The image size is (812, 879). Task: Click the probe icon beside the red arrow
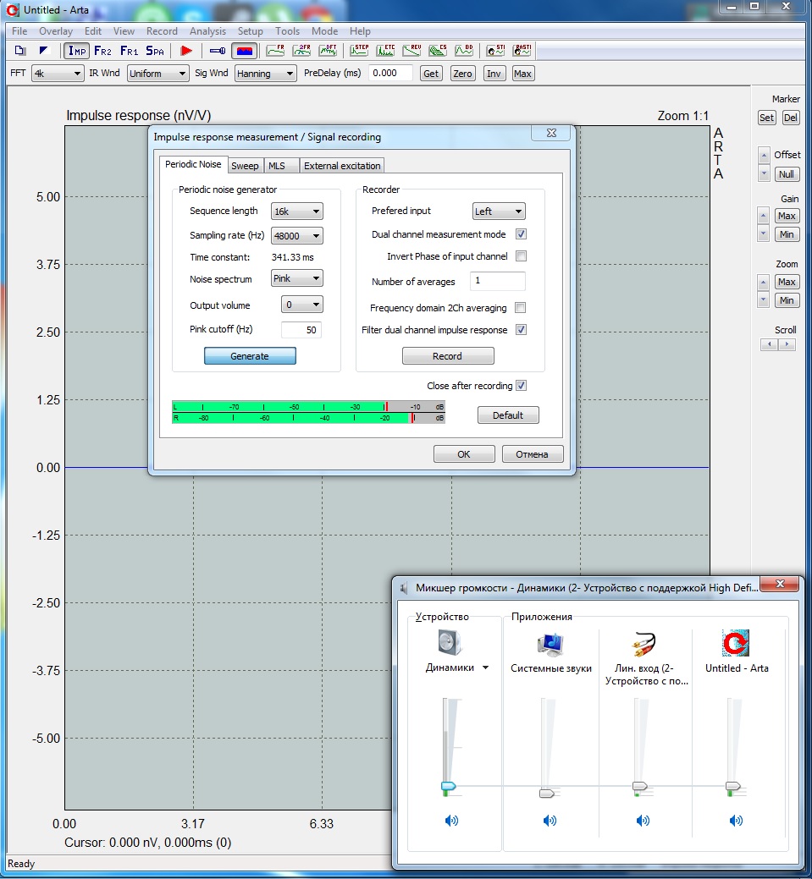click(217, 51)
